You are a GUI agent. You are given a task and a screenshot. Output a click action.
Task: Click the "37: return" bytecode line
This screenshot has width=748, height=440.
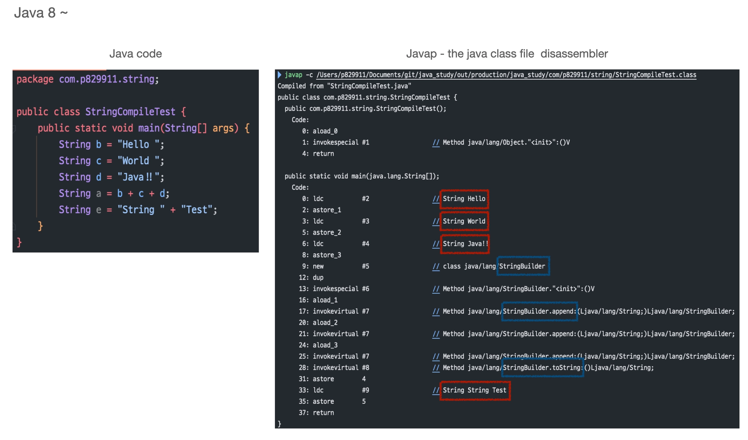(x=316, y=413)
